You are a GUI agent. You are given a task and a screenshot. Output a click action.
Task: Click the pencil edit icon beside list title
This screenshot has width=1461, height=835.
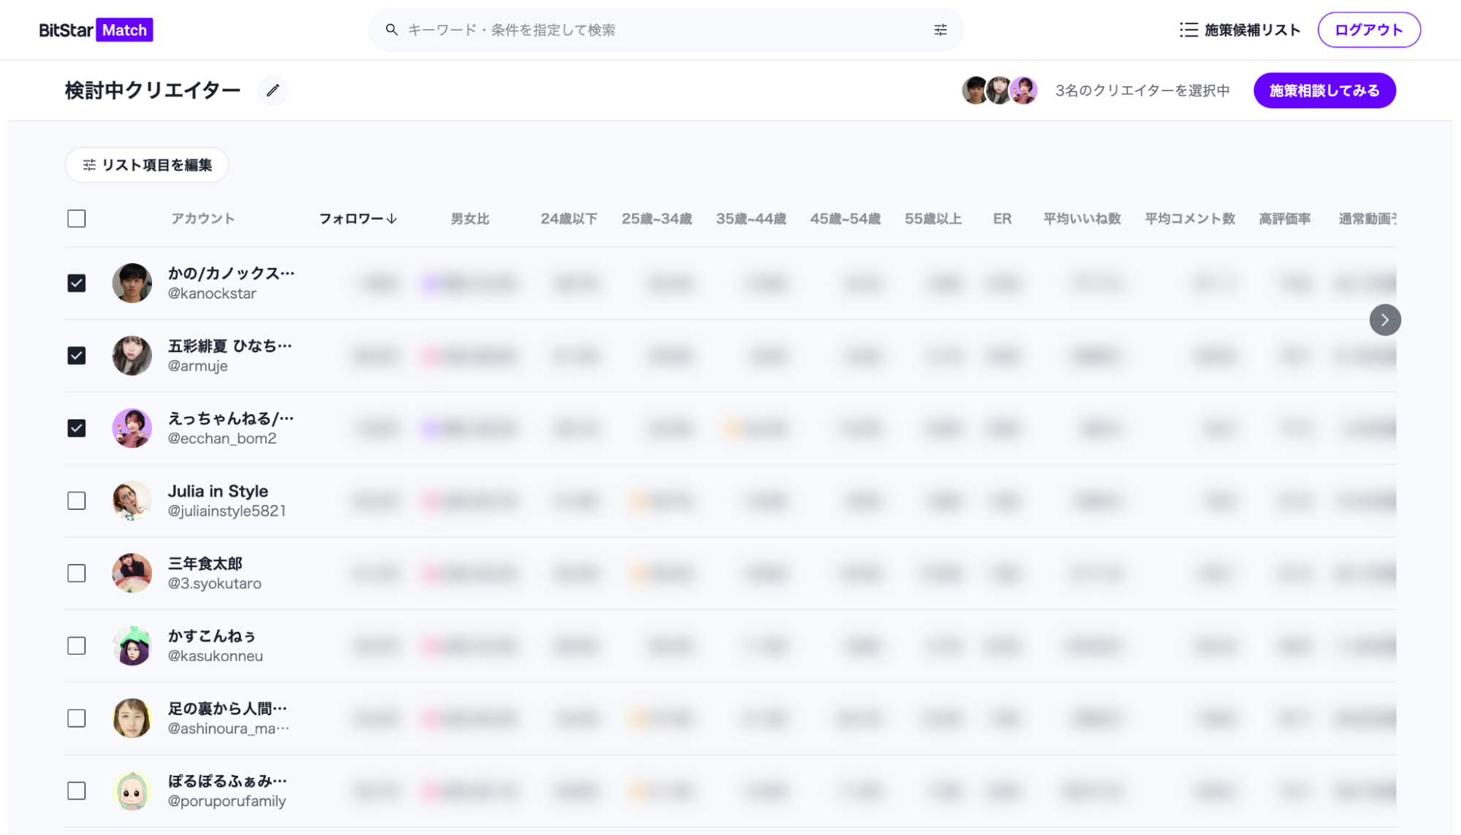pyautogui.click(x=273, y=91)
